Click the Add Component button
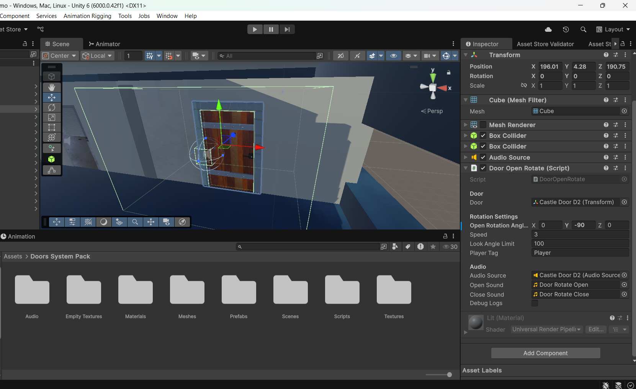Image resolution: width=636 pixels, height=389 pixels. (x=545, y=353)
